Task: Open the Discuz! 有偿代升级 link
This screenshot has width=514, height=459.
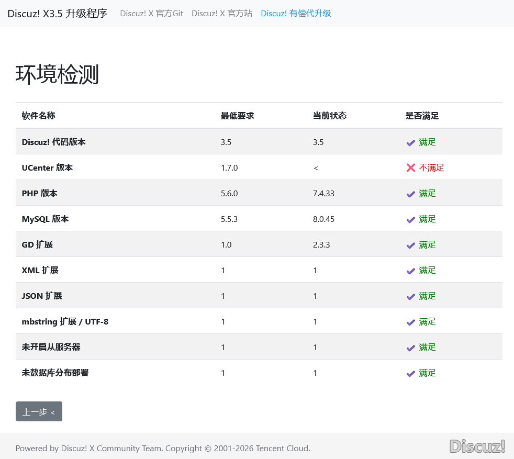Action: [296, 14]
